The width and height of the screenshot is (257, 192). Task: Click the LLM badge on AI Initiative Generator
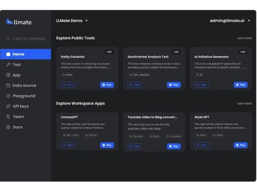pos(243,52)
